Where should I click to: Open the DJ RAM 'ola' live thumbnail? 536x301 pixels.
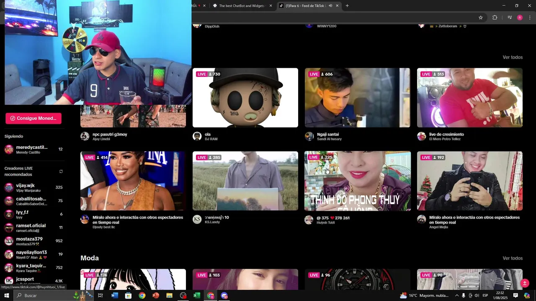(x=245, y=98)
